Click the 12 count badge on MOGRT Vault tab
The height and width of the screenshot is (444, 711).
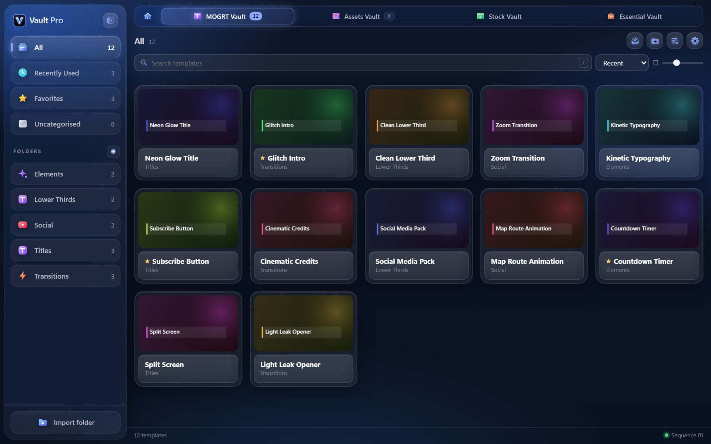point(256,16)
